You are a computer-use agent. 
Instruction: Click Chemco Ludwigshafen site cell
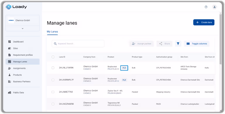(190, 104)
